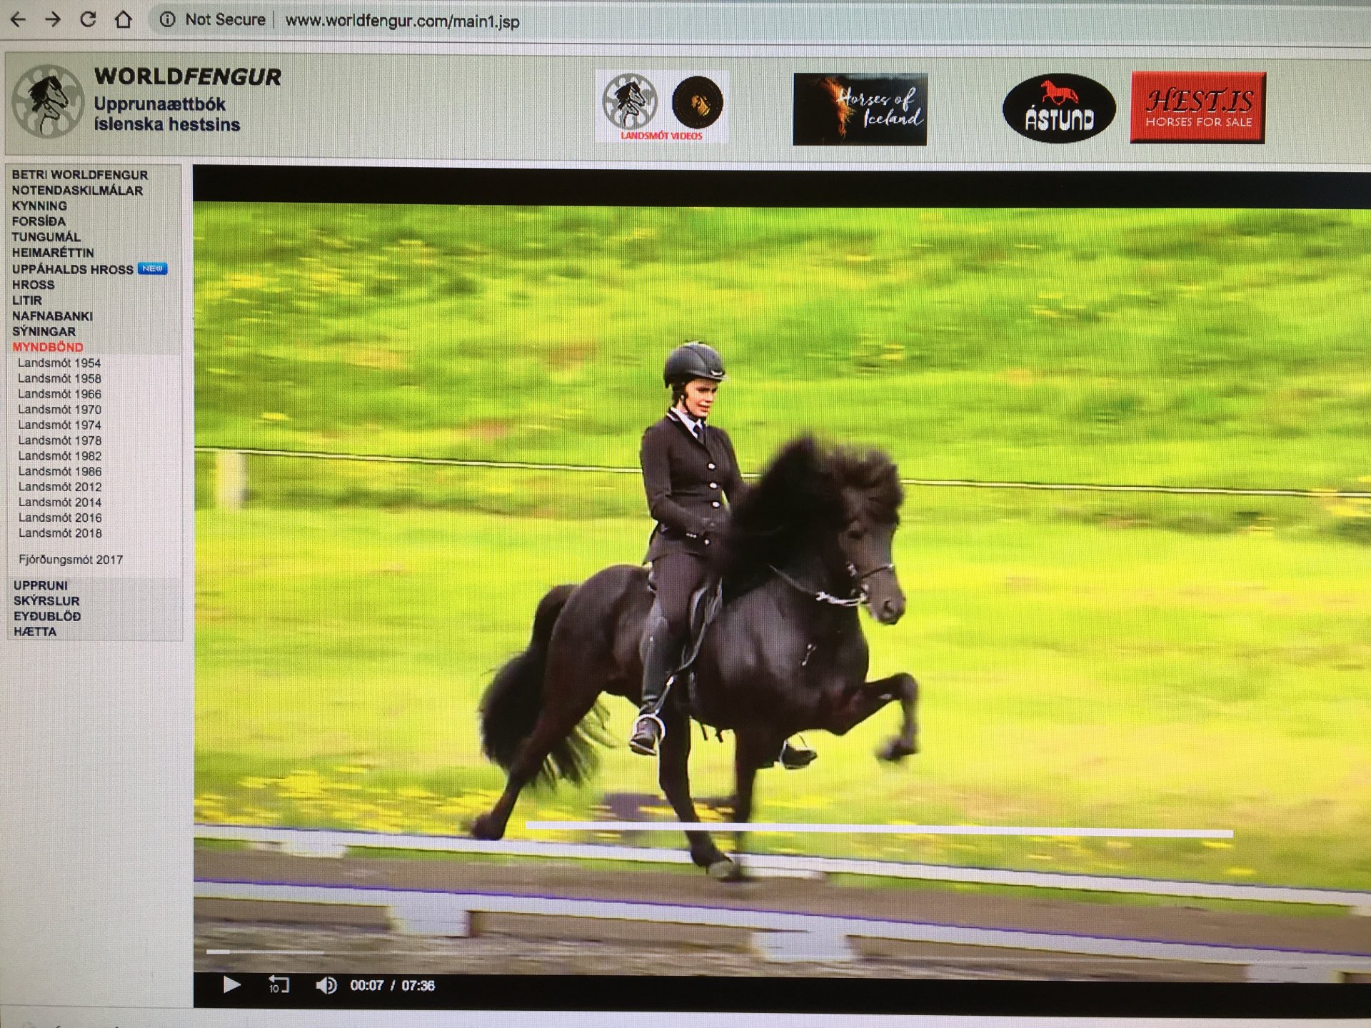Rewind 10 seconds with the replay icon
Image resolution: width=1371 pixels, height=1028 pixels.
278,985
